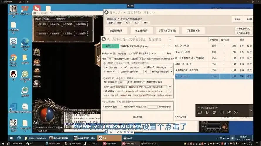Viewport: 261px width, 146px height.
Task: Click the 键鼠宏 button at top right
Action: (x=237, y=19)
